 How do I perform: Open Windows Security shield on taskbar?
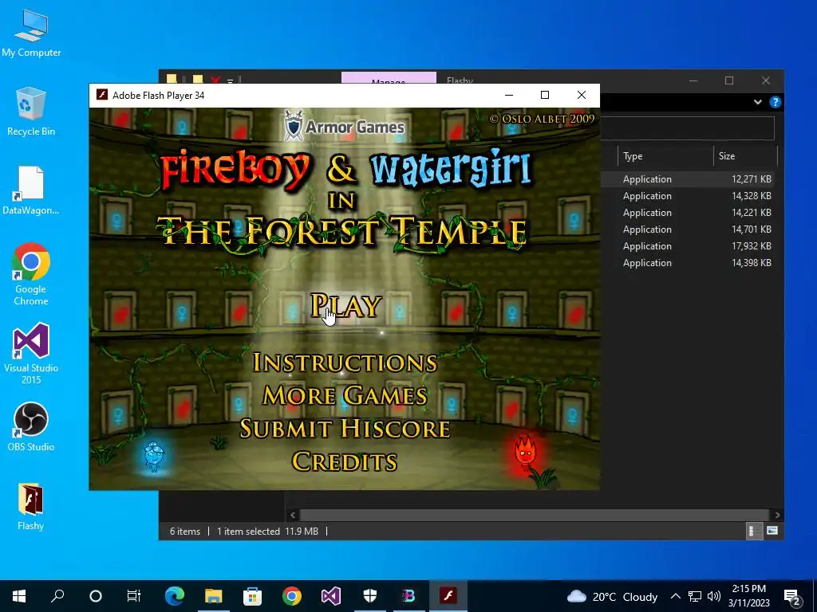370,596
